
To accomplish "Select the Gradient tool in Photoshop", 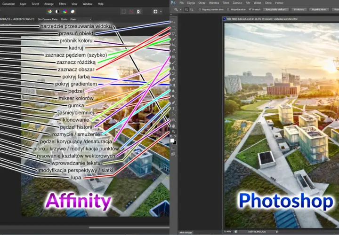I will 173,85.
